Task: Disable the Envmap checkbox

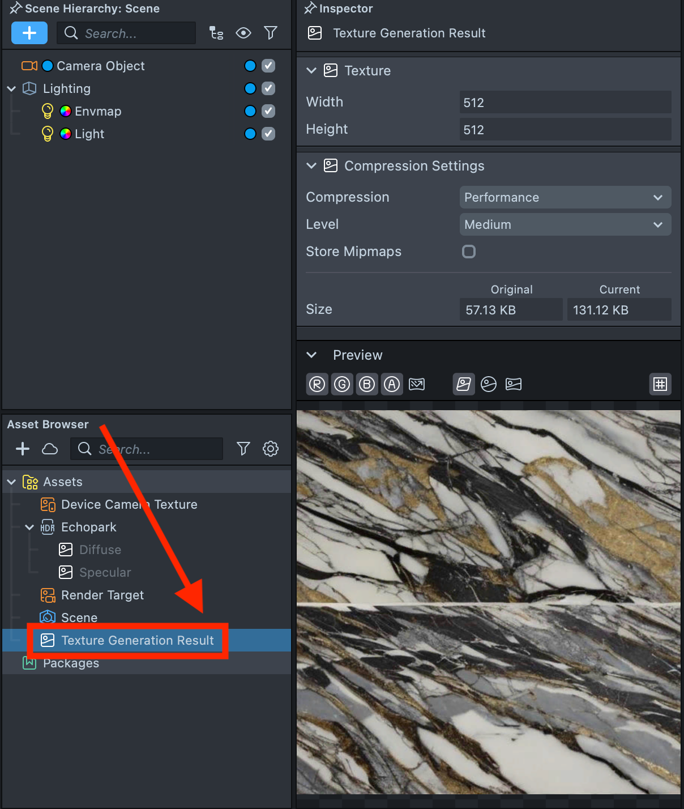Action: [x=268, y=111]
